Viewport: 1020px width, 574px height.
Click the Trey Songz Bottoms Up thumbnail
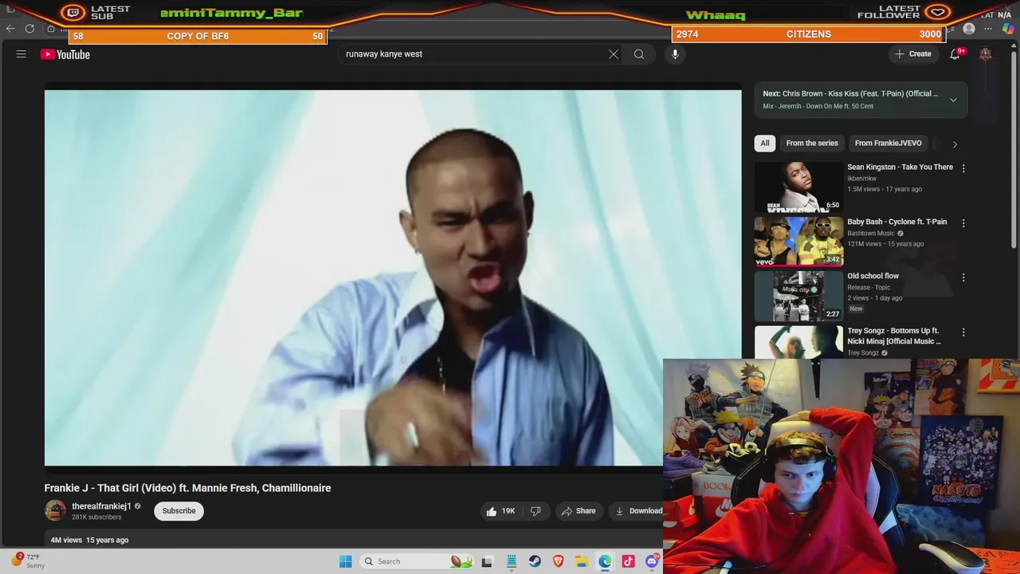(798, 342)
